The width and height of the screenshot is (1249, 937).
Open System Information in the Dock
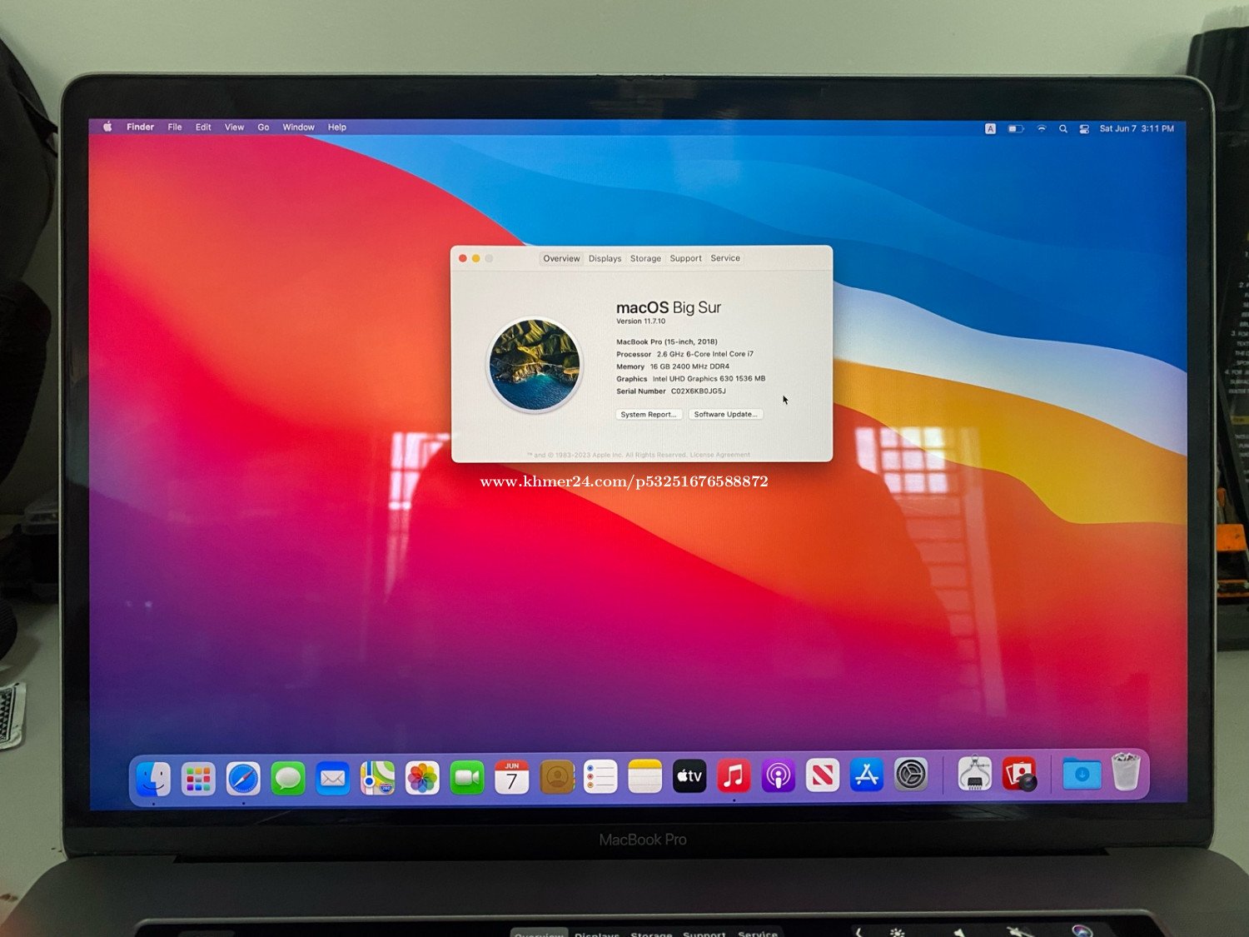(974, 774)
